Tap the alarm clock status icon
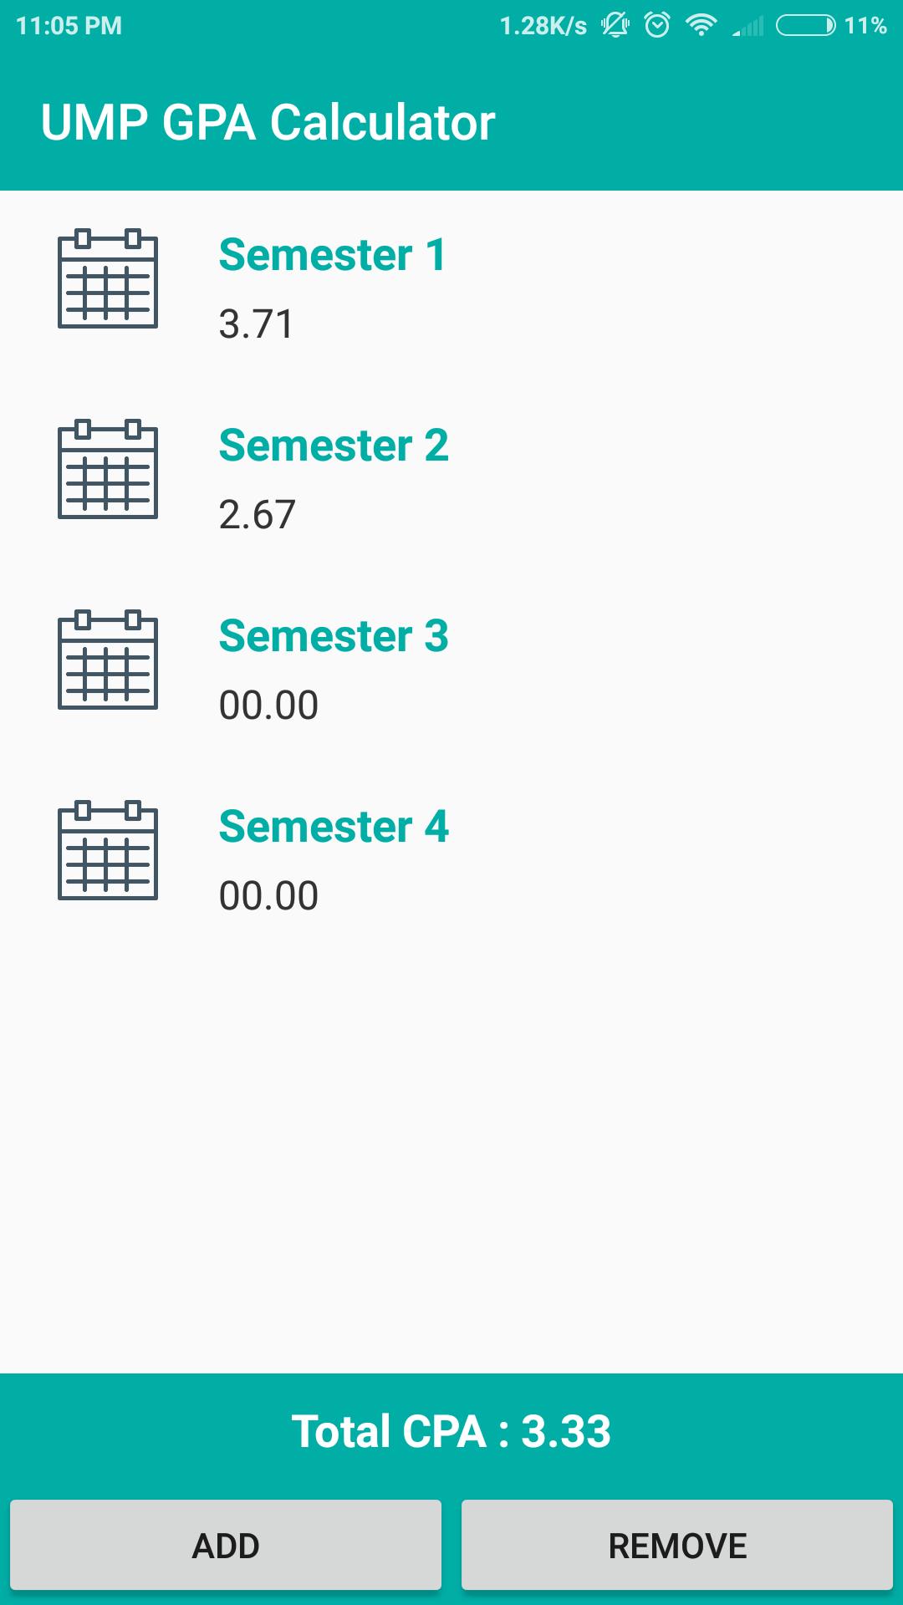The image size is (903, 1605). click(x=657, y=25)
